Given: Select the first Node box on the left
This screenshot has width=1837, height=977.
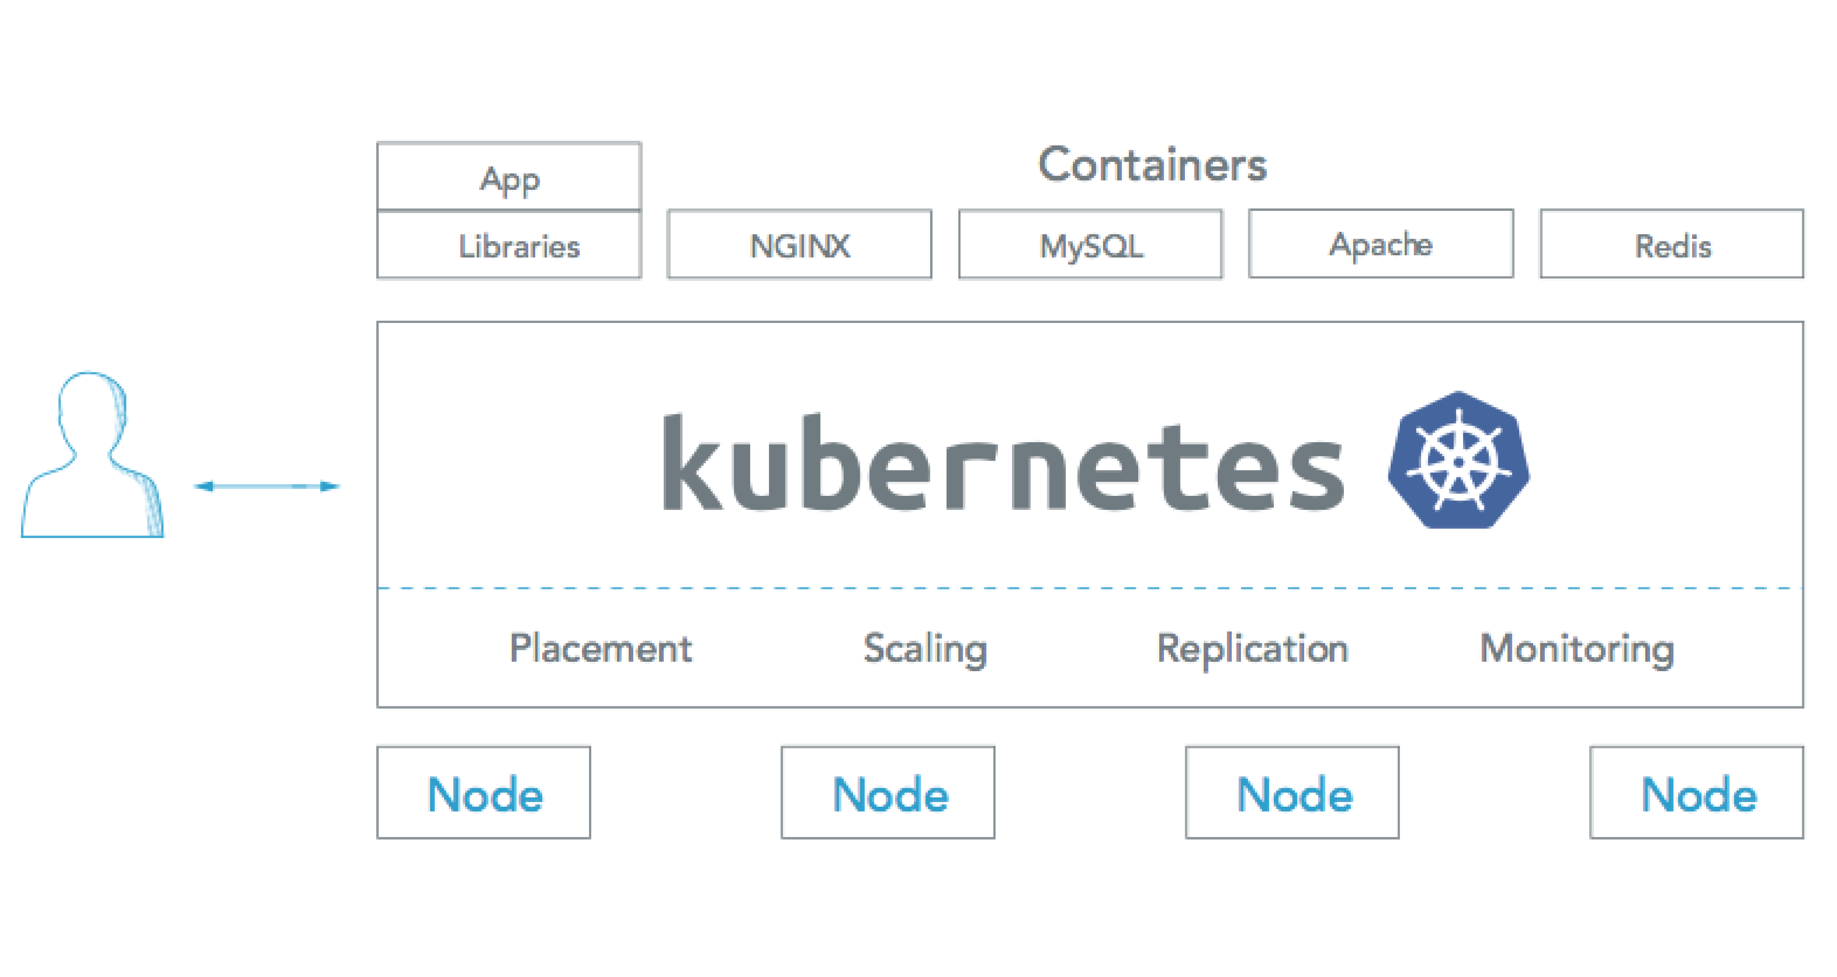Looking at the screenshot, I should (484, 793).
